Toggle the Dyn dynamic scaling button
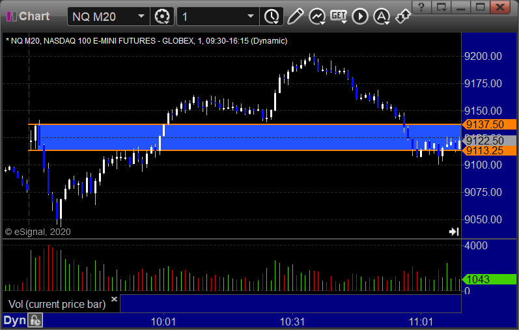Viewport: 519px width, 330px height. point(14,320)
